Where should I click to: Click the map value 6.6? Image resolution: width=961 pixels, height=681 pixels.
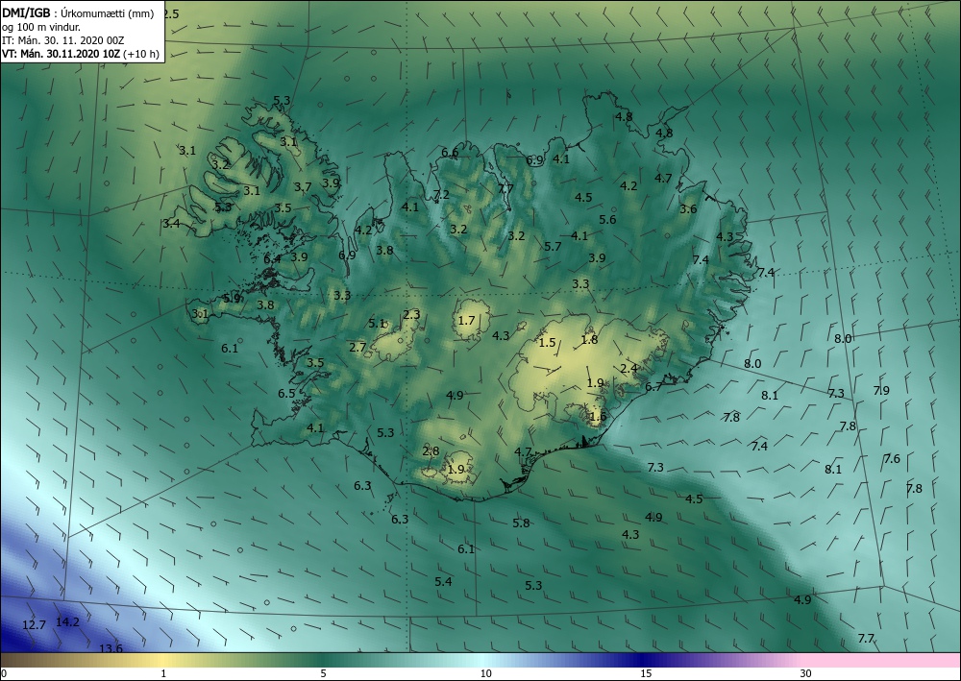pyautogui.click(x=450, y=153)
